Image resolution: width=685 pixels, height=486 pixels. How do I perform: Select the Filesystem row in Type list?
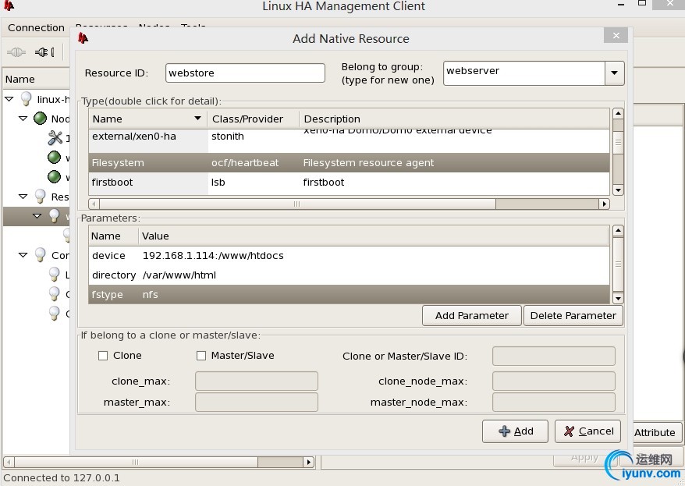tap(349, 162)
